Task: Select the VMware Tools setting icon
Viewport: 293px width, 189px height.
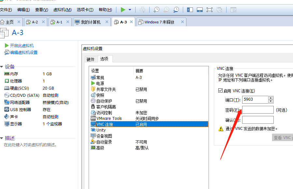Action: (x=93, y=118)
